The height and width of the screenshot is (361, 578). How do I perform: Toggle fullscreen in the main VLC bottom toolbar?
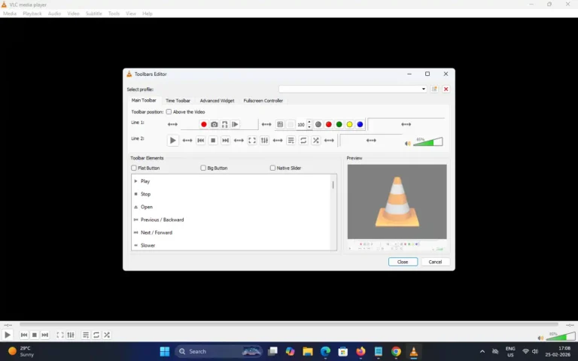pyautogui.click(x=60, y=335)
